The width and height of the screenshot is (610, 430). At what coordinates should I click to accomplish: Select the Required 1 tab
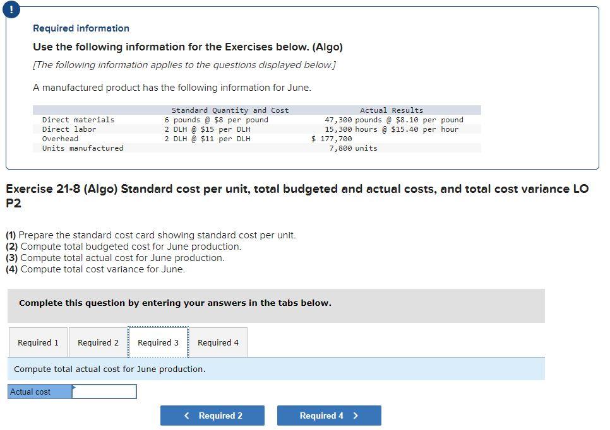pyautogui.click(x=37, y=342)
